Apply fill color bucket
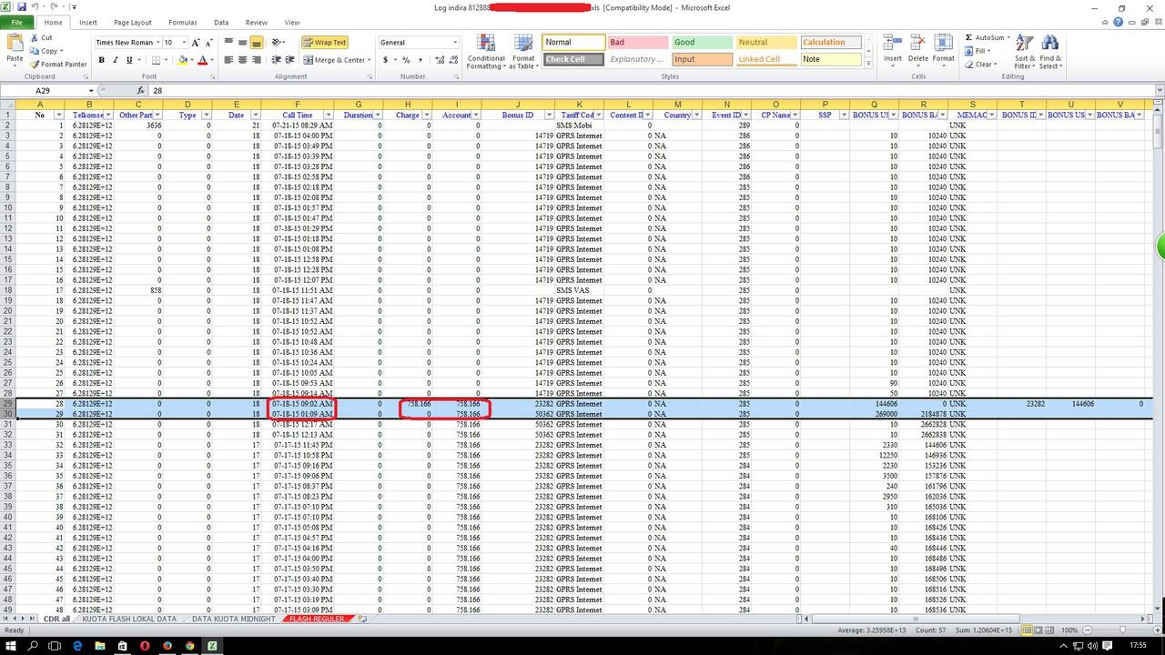The height and width of the screenshot is (655, 1165). click(182, 60)
